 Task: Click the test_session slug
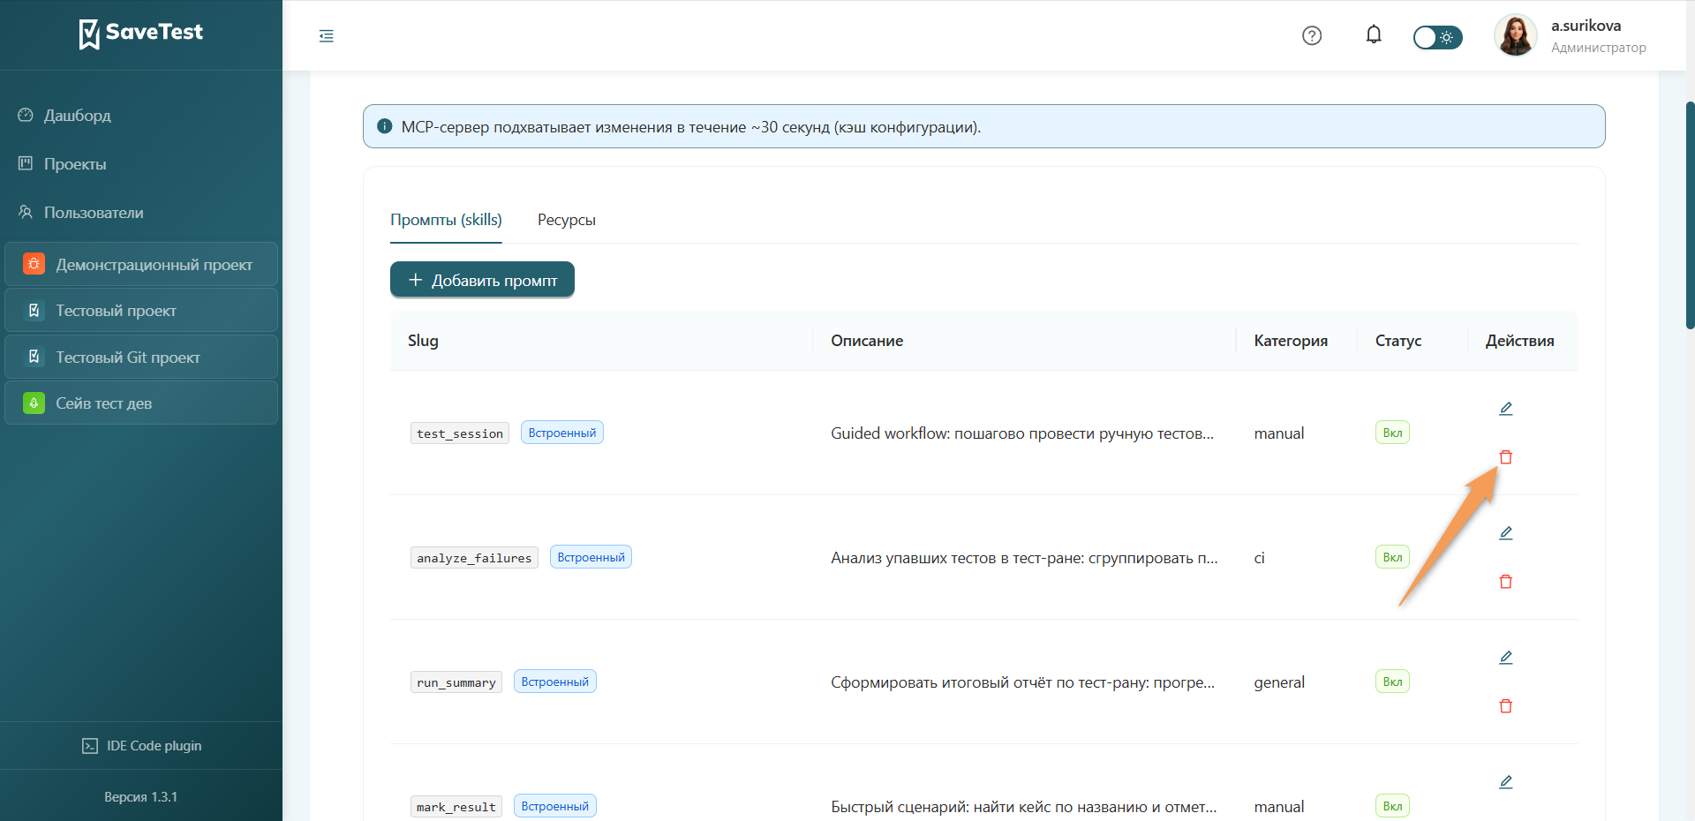tap(460, 433)
